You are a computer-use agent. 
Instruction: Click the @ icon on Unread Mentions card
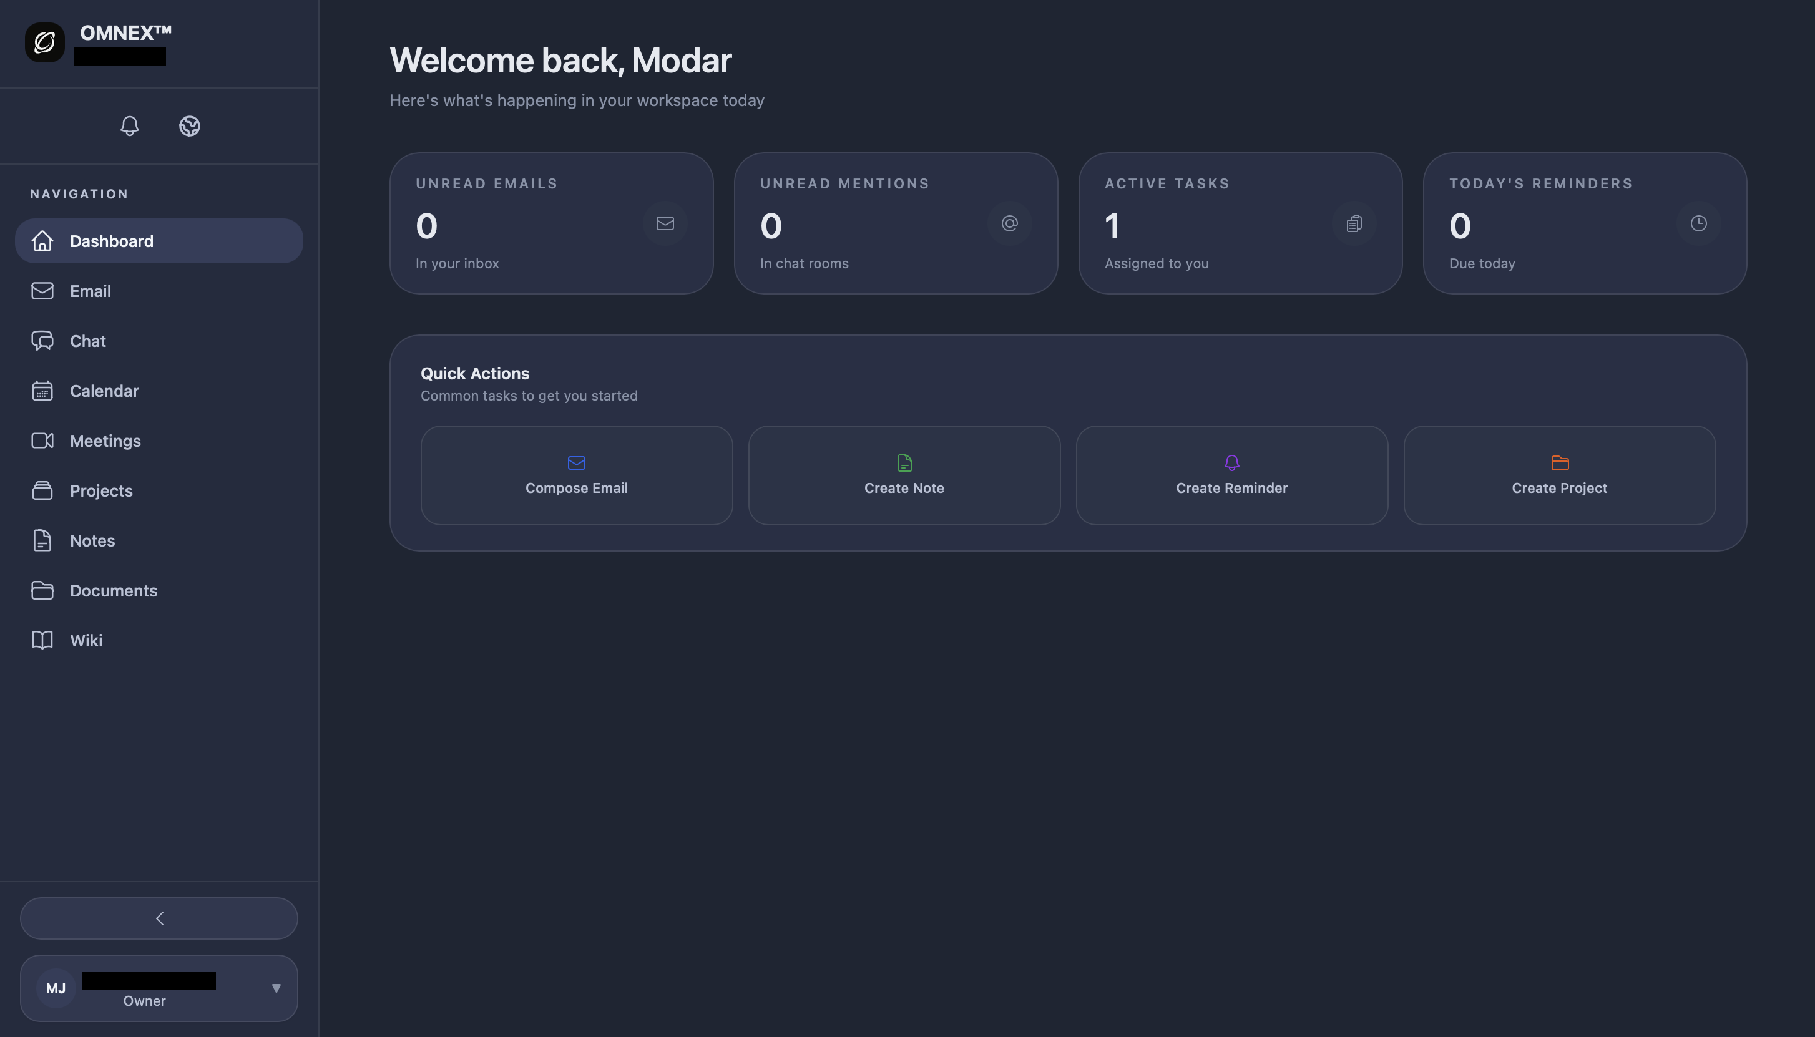(x=1010, y=223)
